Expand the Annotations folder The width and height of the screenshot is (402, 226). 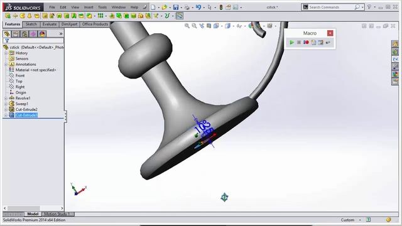point(6,64)
